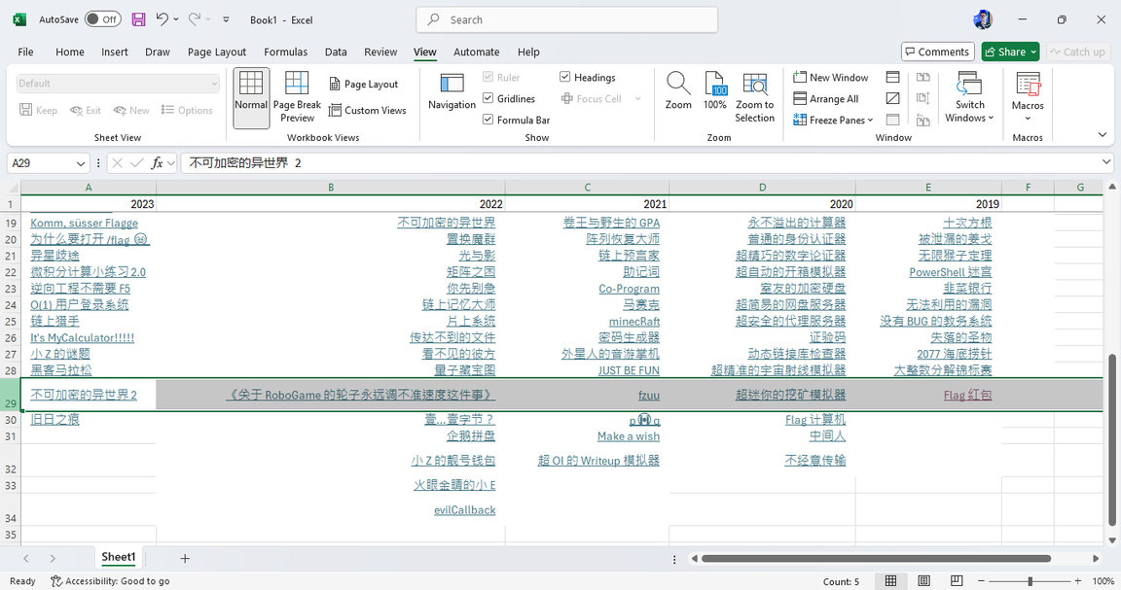
Task: Click the Undo arrow icon
Action: pyautogui.click(x=162, y=19)
